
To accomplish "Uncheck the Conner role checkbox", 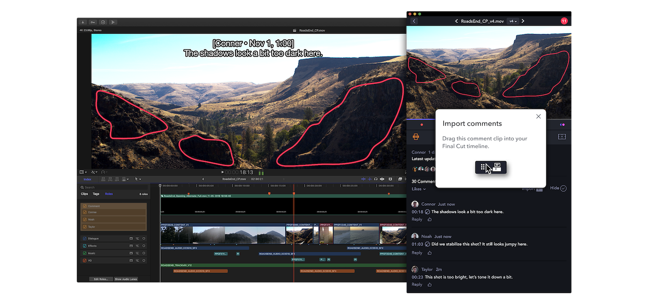I will point(85,212).
